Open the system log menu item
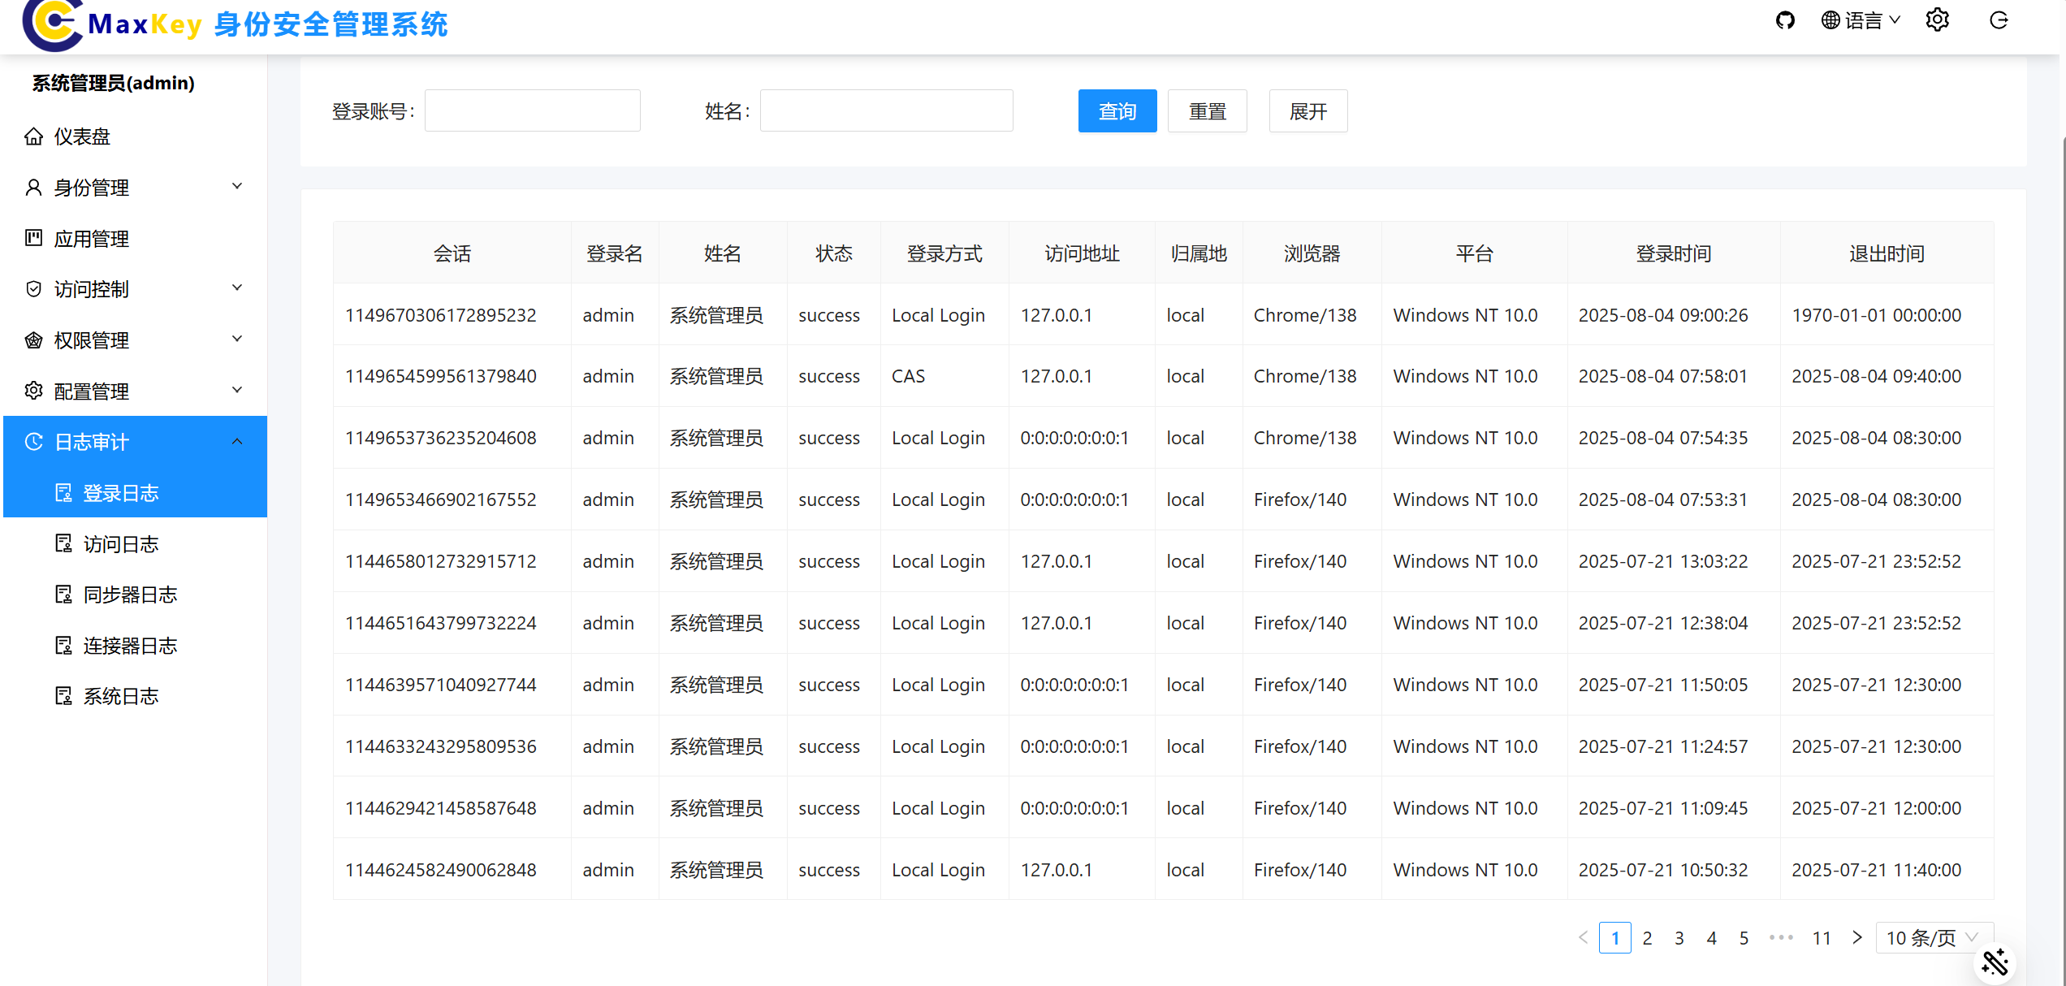Screen dimensions: 2066x986 [121, 696]
